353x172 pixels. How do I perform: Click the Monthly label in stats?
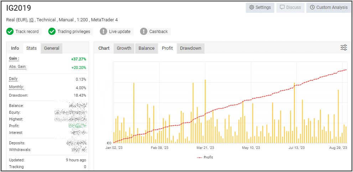[16, 87]
